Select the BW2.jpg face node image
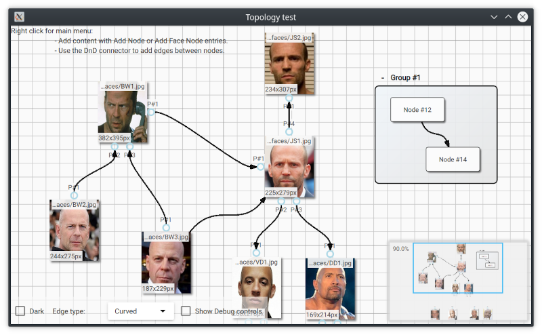 [x=74, y=231]
